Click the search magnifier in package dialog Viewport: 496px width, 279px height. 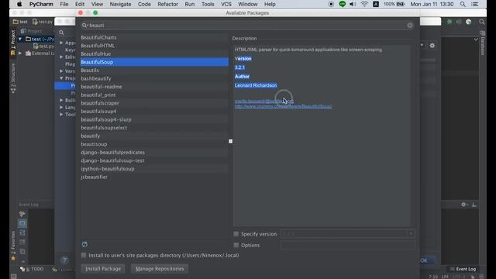84,26
